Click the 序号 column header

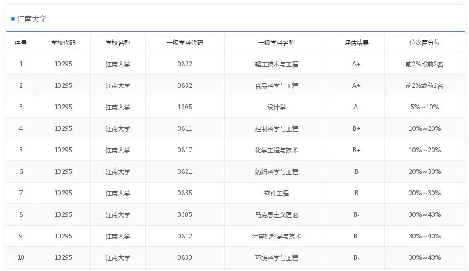coord(21,43)
